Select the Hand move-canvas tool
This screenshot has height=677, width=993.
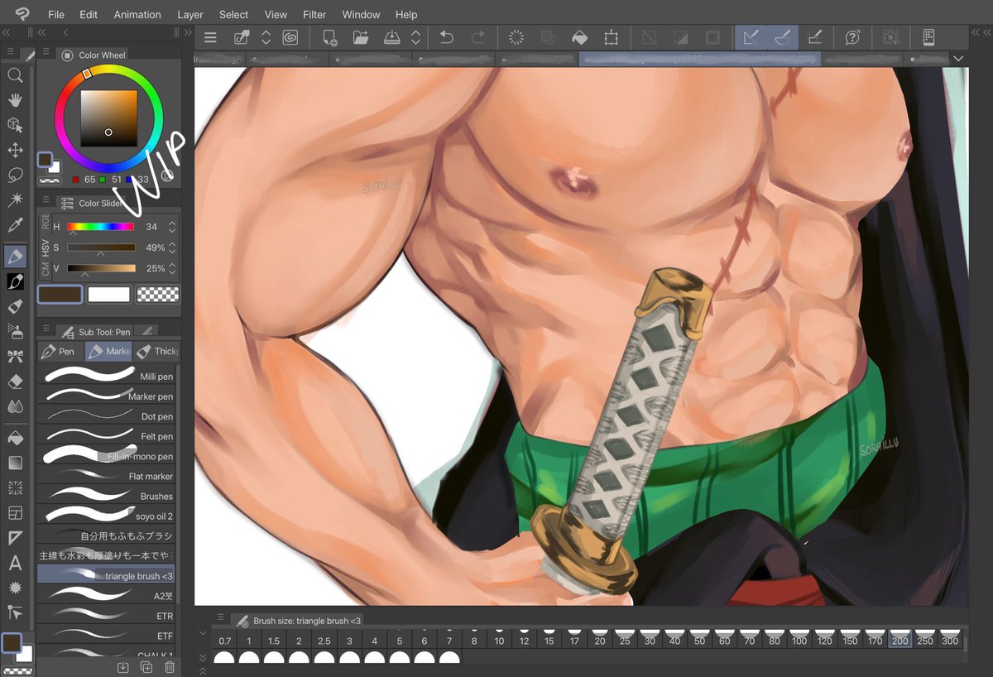[x=15, y=100]
